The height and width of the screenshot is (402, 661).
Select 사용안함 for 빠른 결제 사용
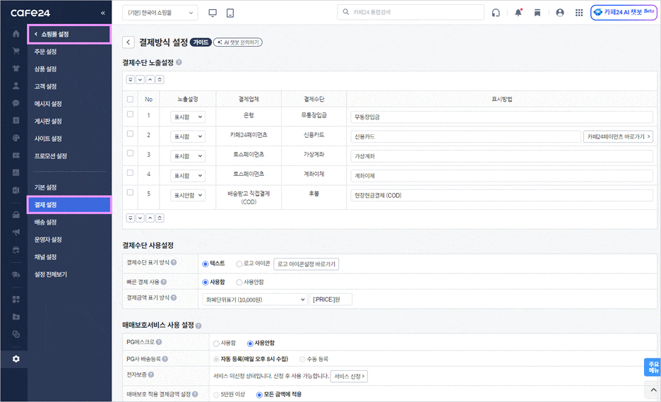point(239,282)
